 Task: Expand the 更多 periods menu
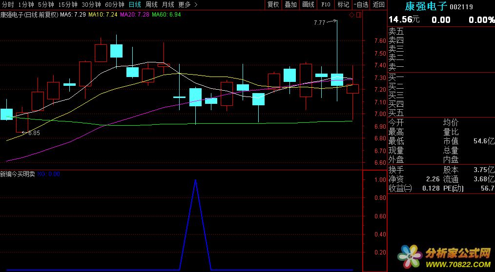pos(188,4)
